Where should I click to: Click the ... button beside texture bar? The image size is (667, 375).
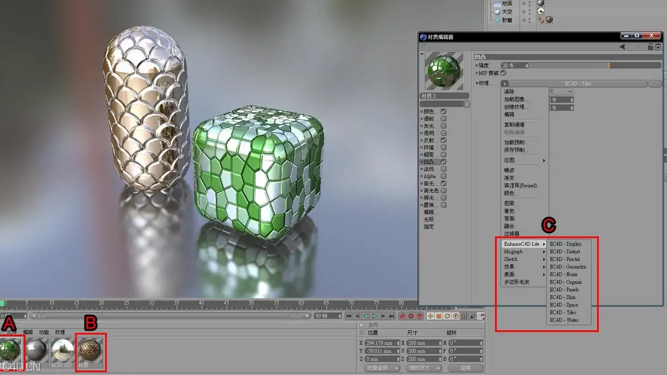[655, 83]
